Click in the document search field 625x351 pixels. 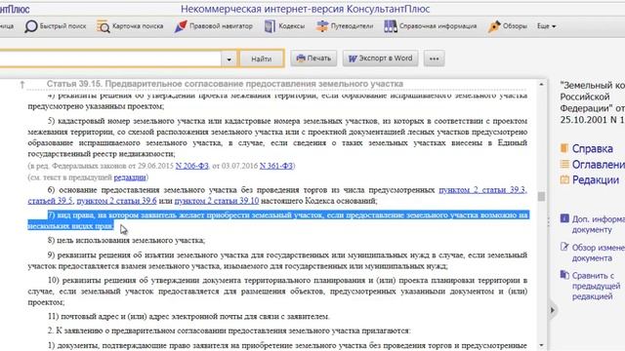click(109, 58)
